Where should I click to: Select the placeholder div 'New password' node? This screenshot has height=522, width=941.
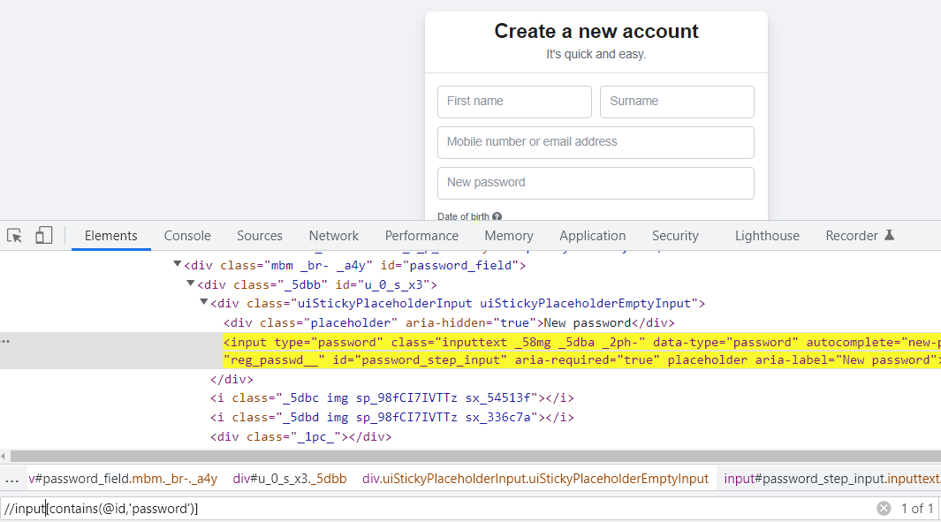pos(449,322)
